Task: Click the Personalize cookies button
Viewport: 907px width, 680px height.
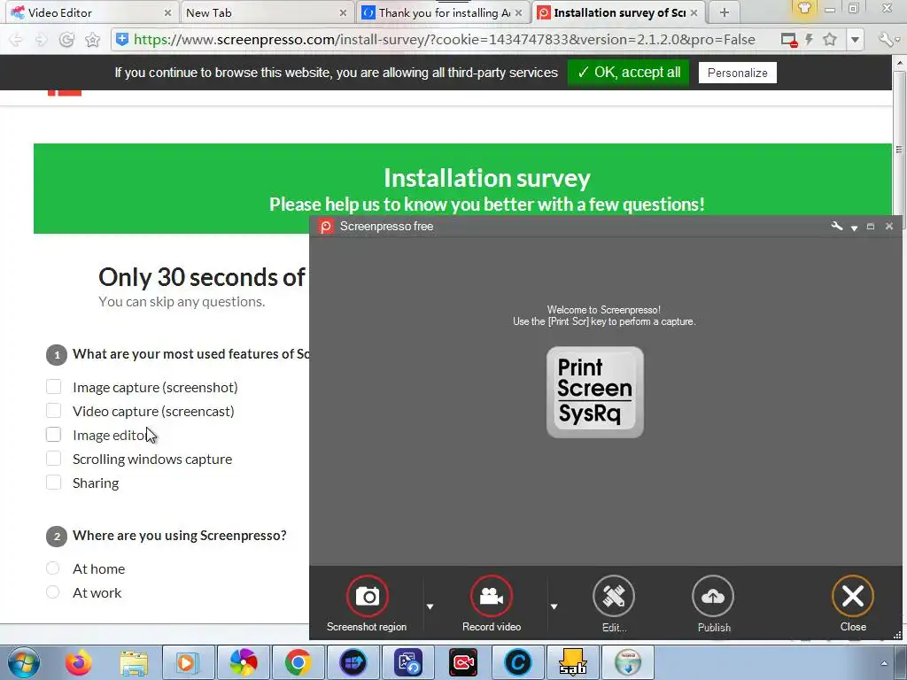Action: [x=738, y=73]
